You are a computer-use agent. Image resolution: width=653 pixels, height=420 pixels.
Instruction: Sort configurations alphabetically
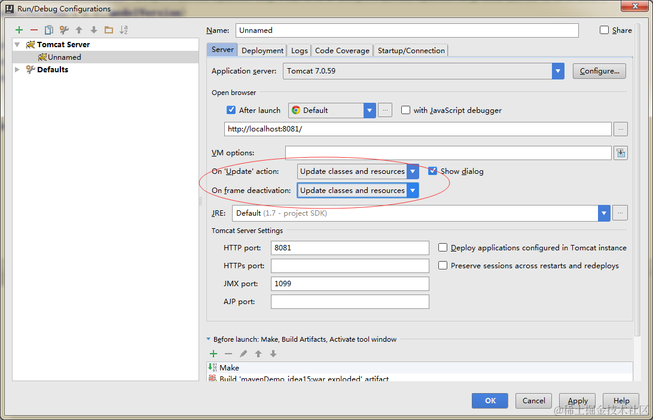pyautogui.click(x=124, y=30)
